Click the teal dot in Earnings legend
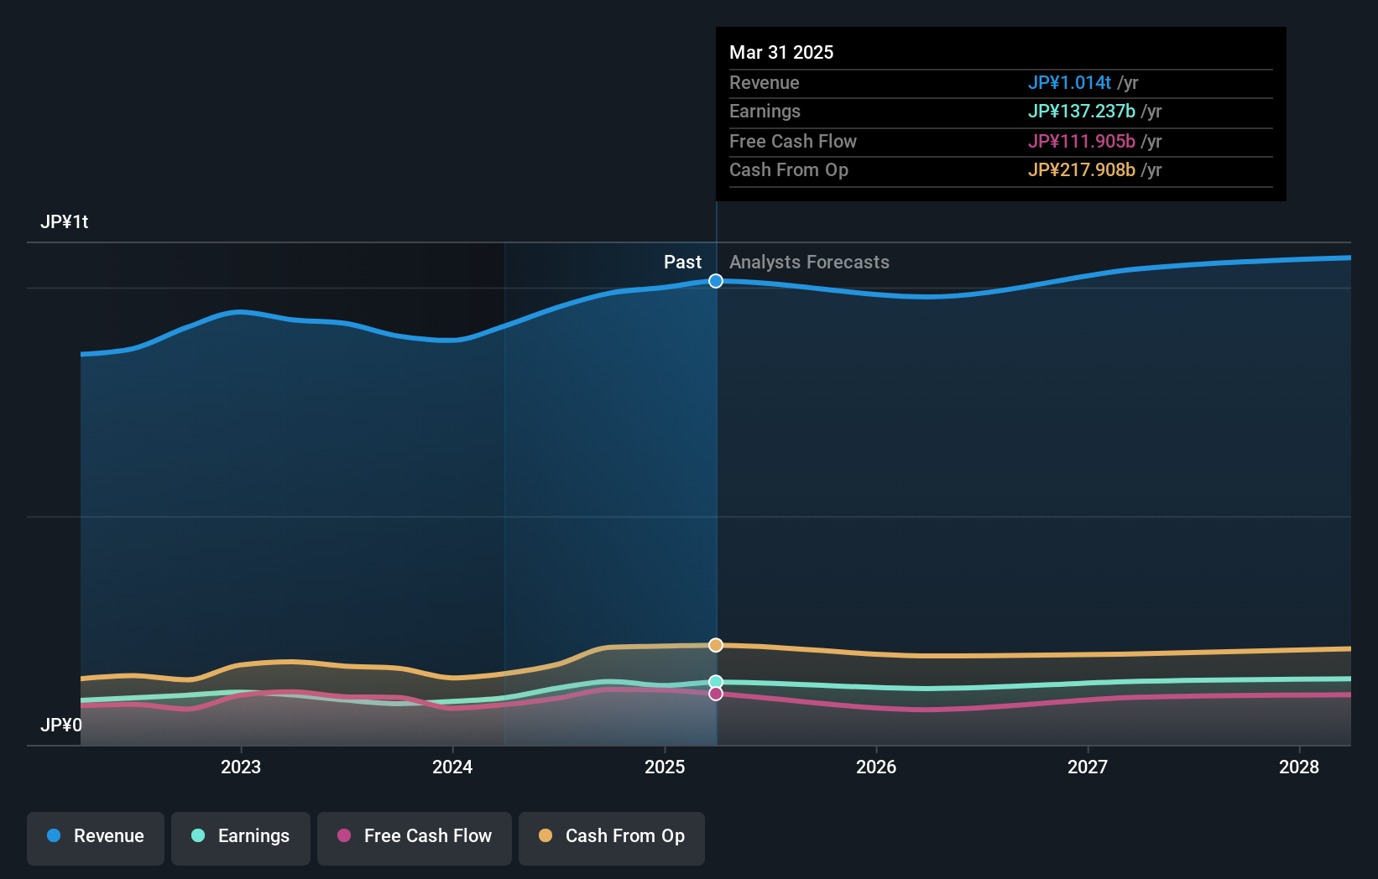 click(x=198, y=835)
